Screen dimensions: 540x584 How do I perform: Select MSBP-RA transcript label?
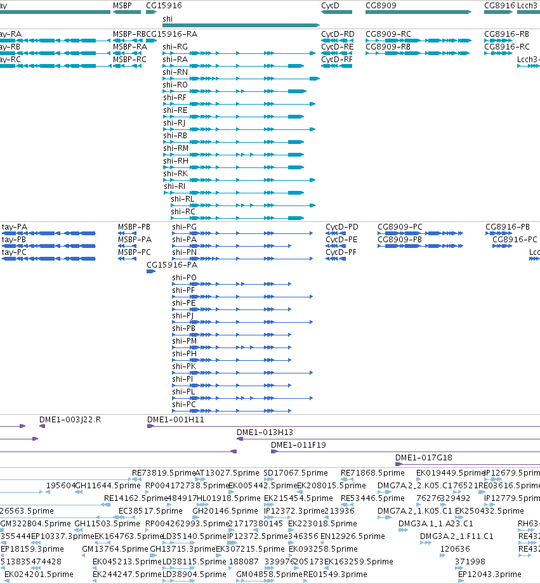click(130, 47)
